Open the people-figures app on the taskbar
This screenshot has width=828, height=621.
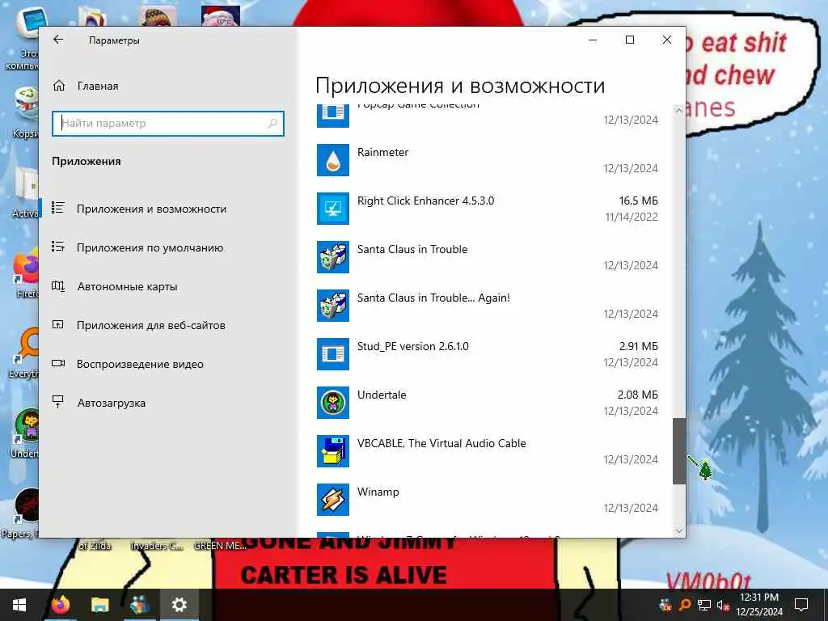coord(139,605)
